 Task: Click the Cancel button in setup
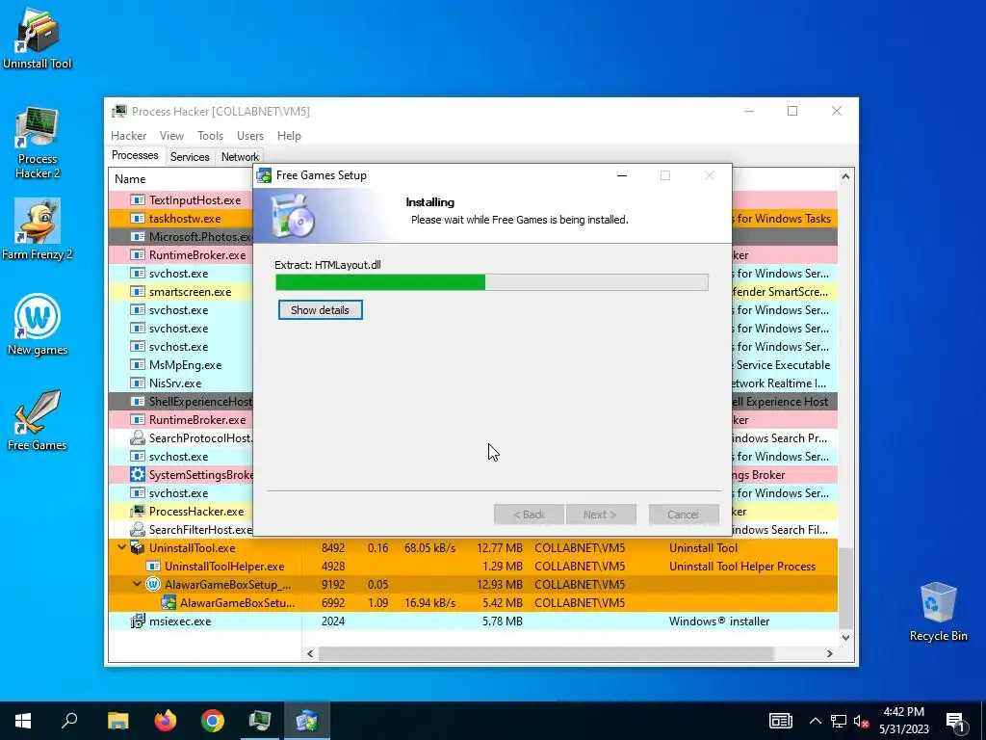(x=684, y=515)
